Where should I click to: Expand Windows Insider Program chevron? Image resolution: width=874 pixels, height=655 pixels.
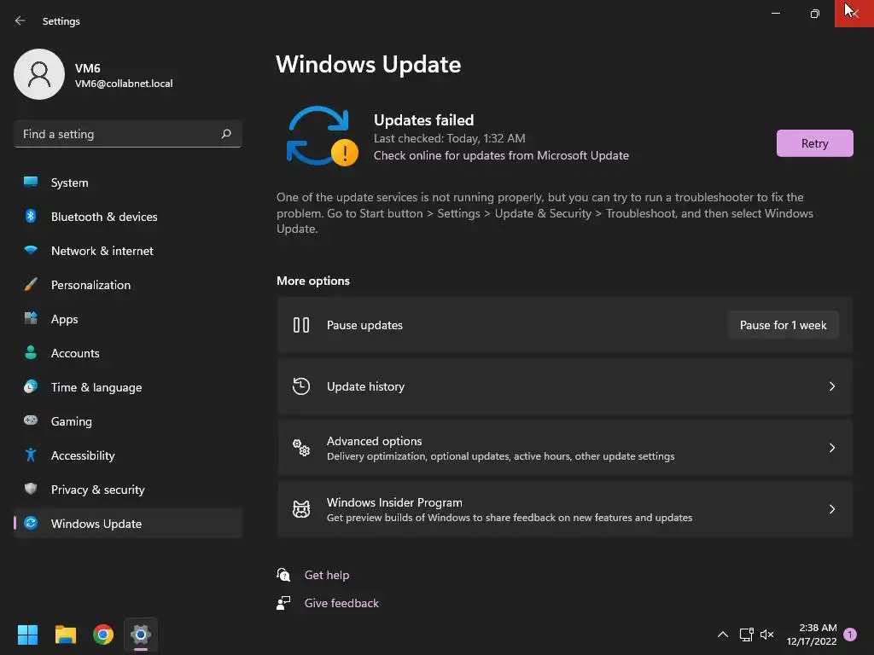tap(831, 508)
